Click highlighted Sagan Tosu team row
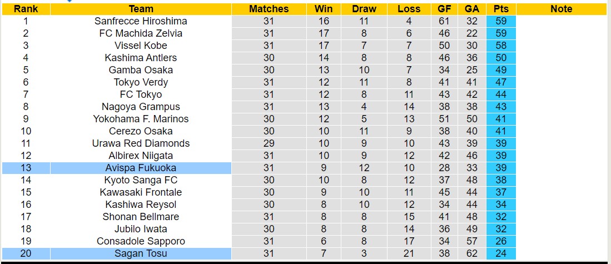Image resolution: width=611 pixels, height=264 pixels. pos(141,253)
